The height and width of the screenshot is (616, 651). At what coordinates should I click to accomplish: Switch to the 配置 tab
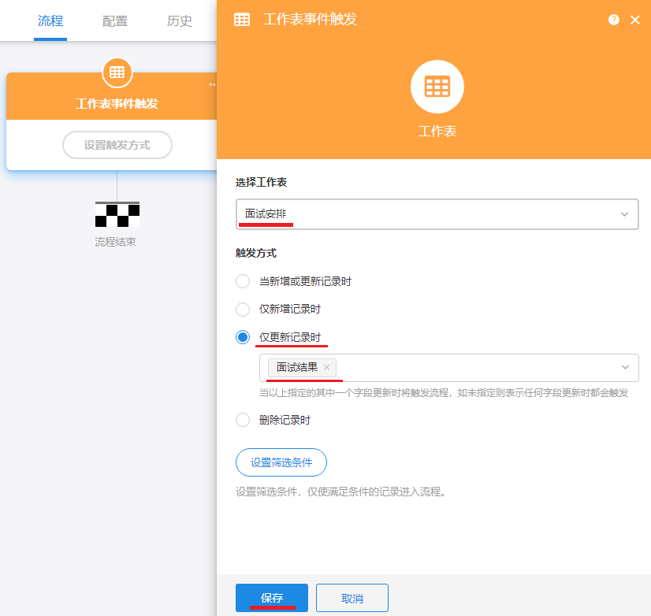coord(115,21)
